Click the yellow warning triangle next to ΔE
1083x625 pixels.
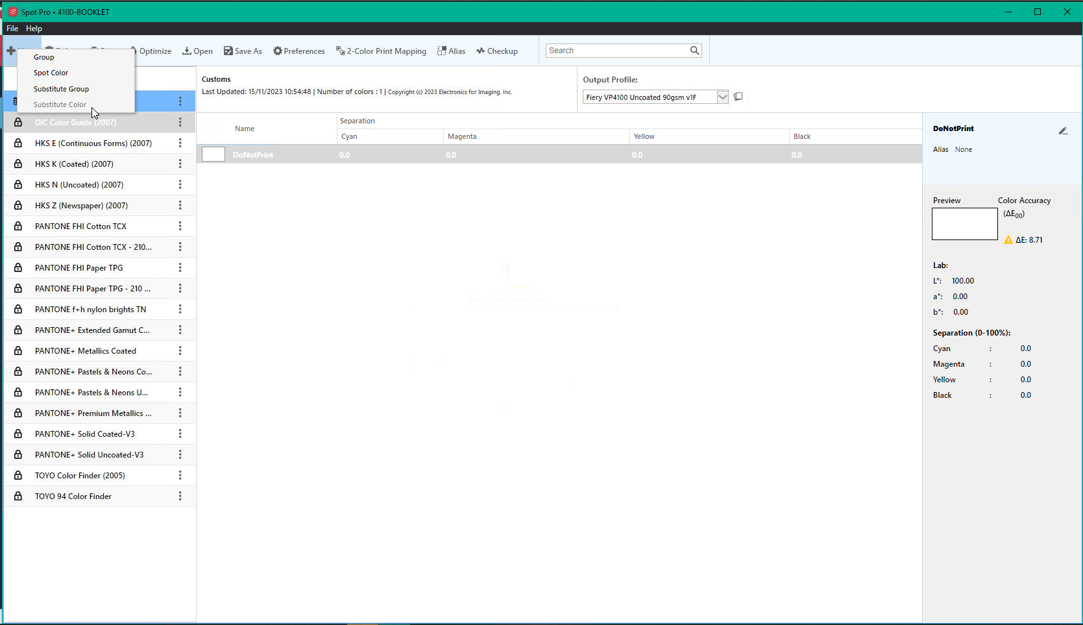pyautogui.click(x=1008, y=239)
